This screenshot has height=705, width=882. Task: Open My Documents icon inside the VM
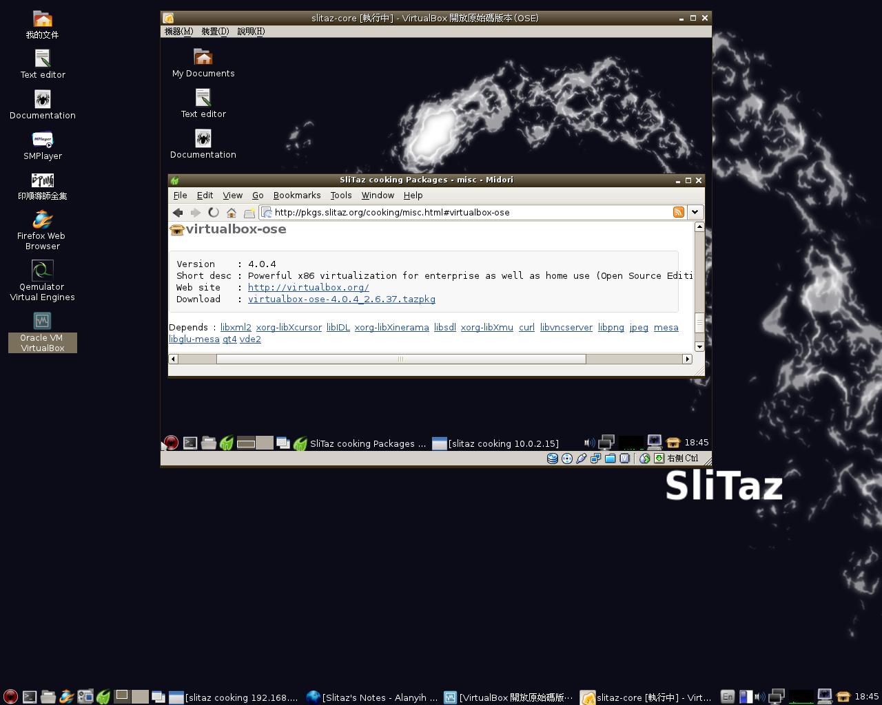pyautogui.click(x=203, y=63)
